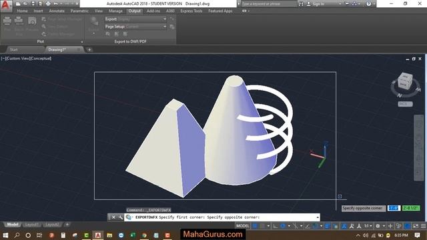
Task: Open Windows Start menu
Action: pos(5,235)
